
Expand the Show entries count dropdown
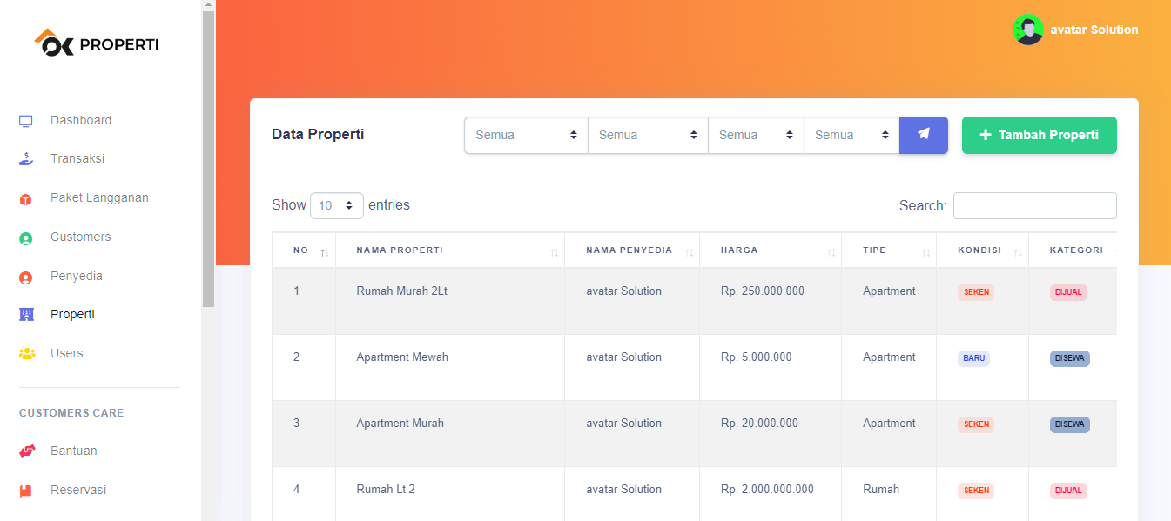tap(337, 205)
